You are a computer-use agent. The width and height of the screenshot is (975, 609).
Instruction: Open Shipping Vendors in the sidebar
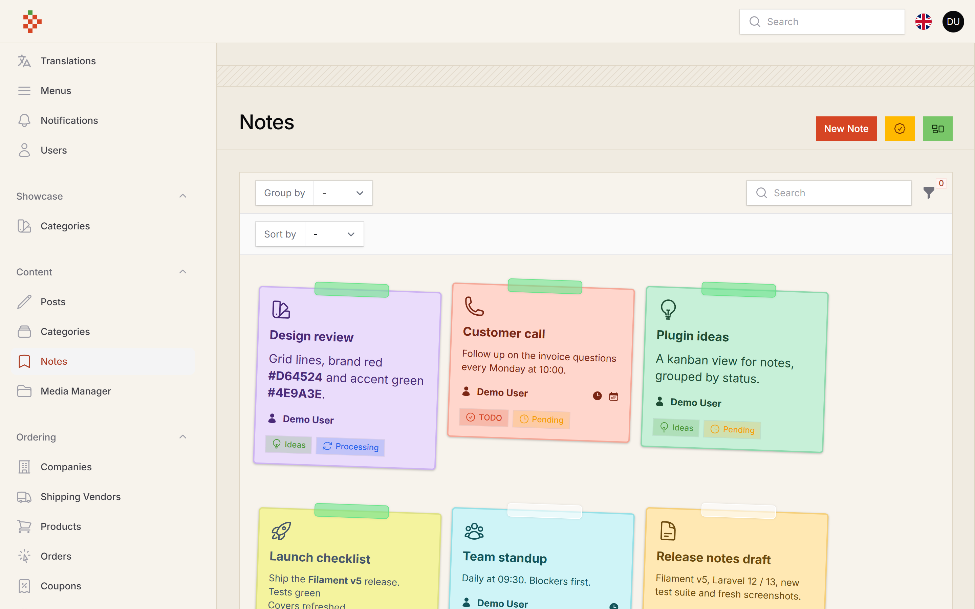point(103,497)
